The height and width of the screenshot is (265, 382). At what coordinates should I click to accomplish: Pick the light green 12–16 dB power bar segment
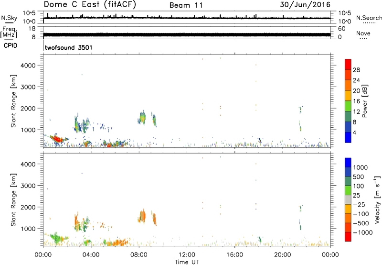point(348,106)
